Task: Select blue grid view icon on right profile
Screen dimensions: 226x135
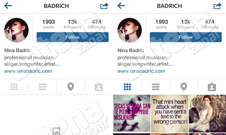Action: tap(127, 87)
